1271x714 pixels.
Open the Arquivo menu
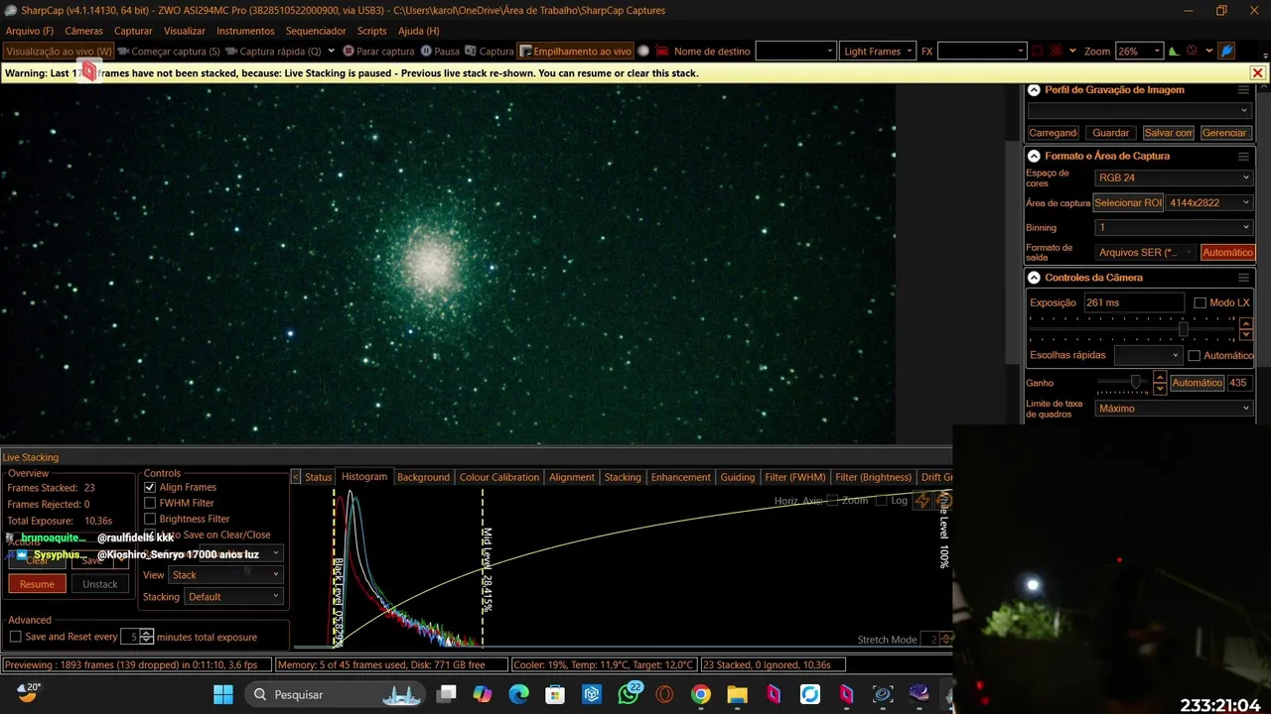coord(30,31)
